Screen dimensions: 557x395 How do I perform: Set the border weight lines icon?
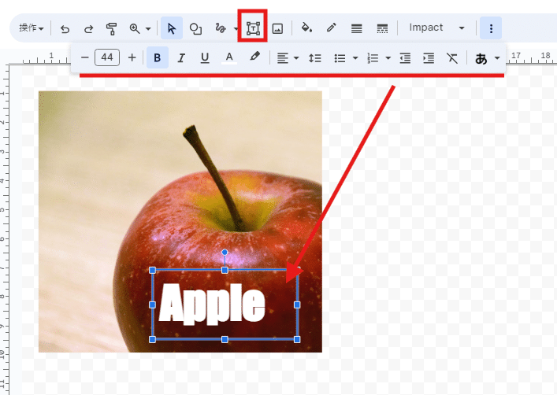(x=356, y=28)
